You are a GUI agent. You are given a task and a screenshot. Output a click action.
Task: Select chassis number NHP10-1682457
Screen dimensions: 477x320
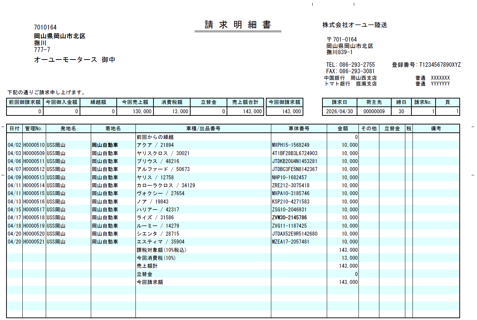coord(289,177)
